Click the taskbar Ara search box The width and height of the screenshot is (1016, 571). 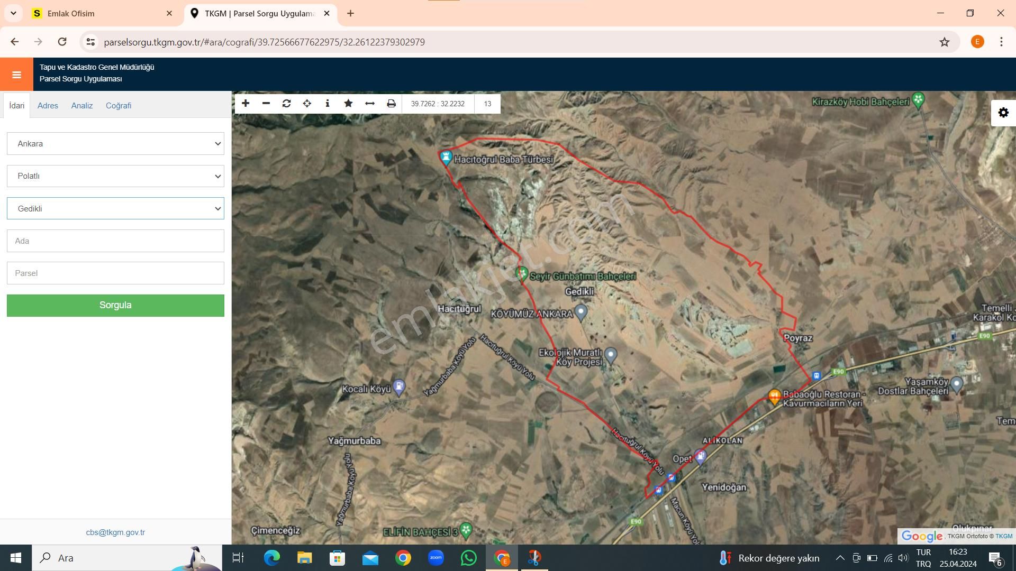click(127, 558)
